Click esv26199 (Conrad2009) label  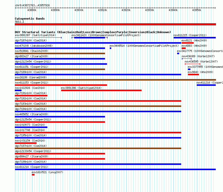click(31, 77)
